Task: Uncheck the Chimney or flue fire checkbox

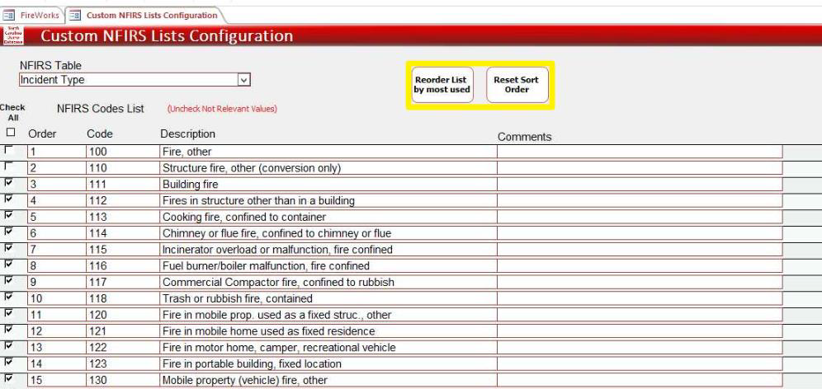Action: pos(9,231)
